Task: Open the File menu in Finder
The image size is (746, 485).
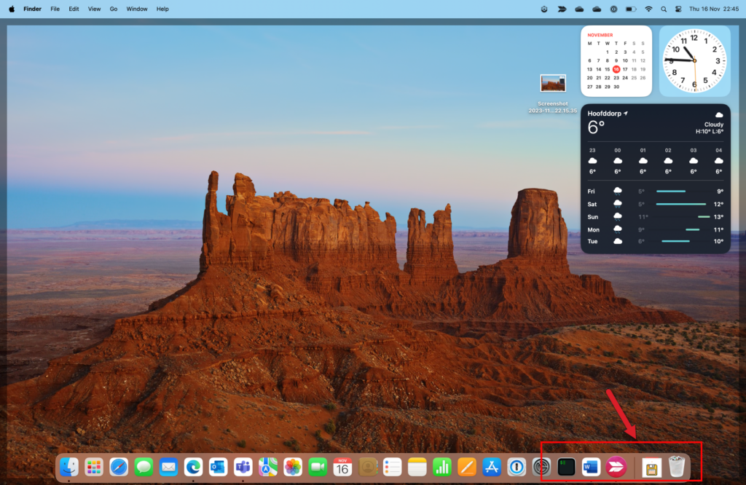Action: click(x=55, y=9)
